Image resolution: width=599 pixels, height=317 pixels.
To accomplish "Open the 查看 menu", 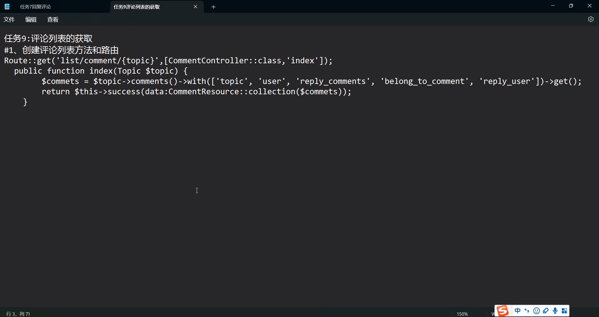I will coord(52,19).
